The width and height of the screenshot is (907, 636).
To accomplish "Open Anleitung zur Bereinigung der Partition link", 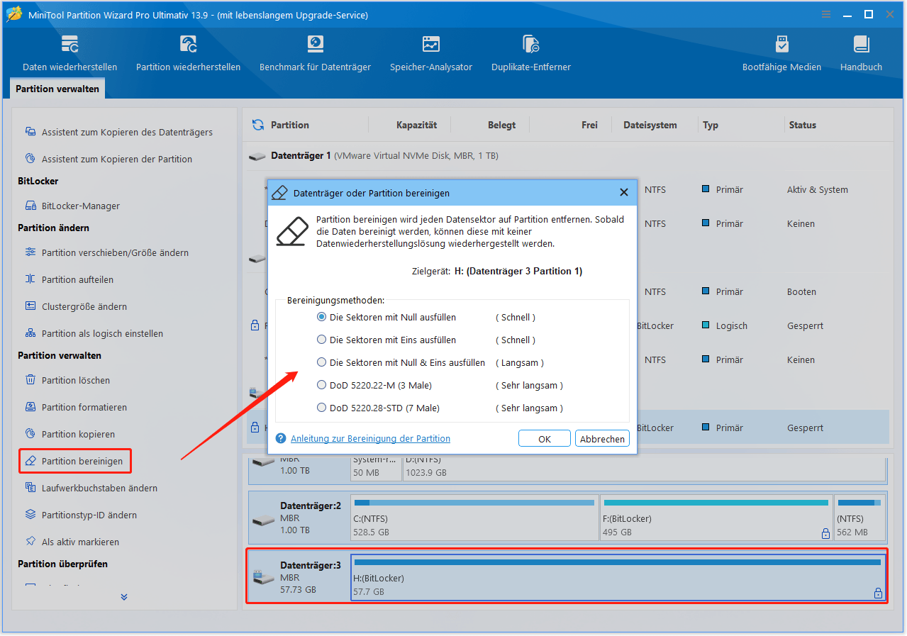I will tap(370, 439).
